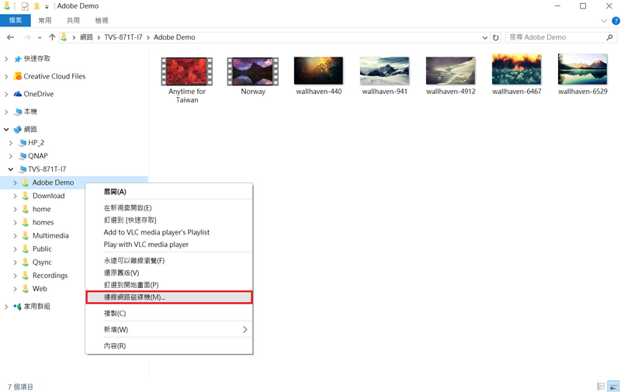This screenshot has width=621, height=392.
Task: Click the 家用群組 homegroup icon
Action: pos(17,307)
